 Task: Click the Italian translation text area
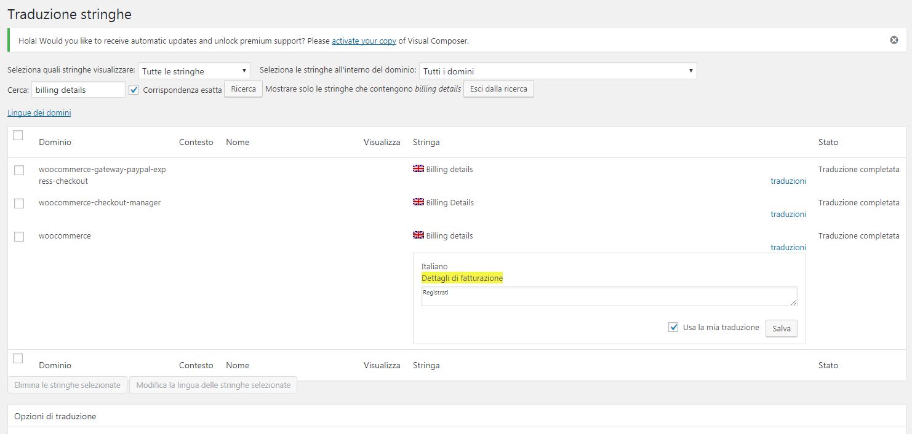609,296
